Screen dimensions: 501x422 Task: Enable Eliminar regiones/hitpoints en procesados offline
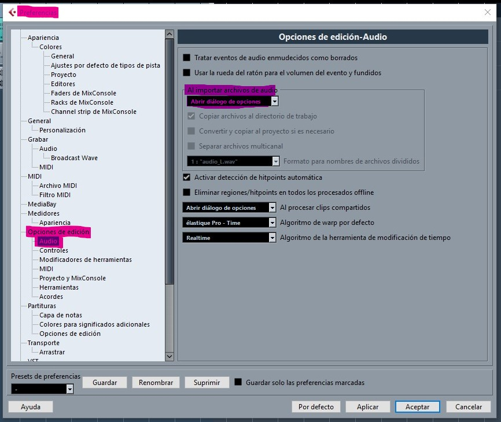tap(187, 193)
